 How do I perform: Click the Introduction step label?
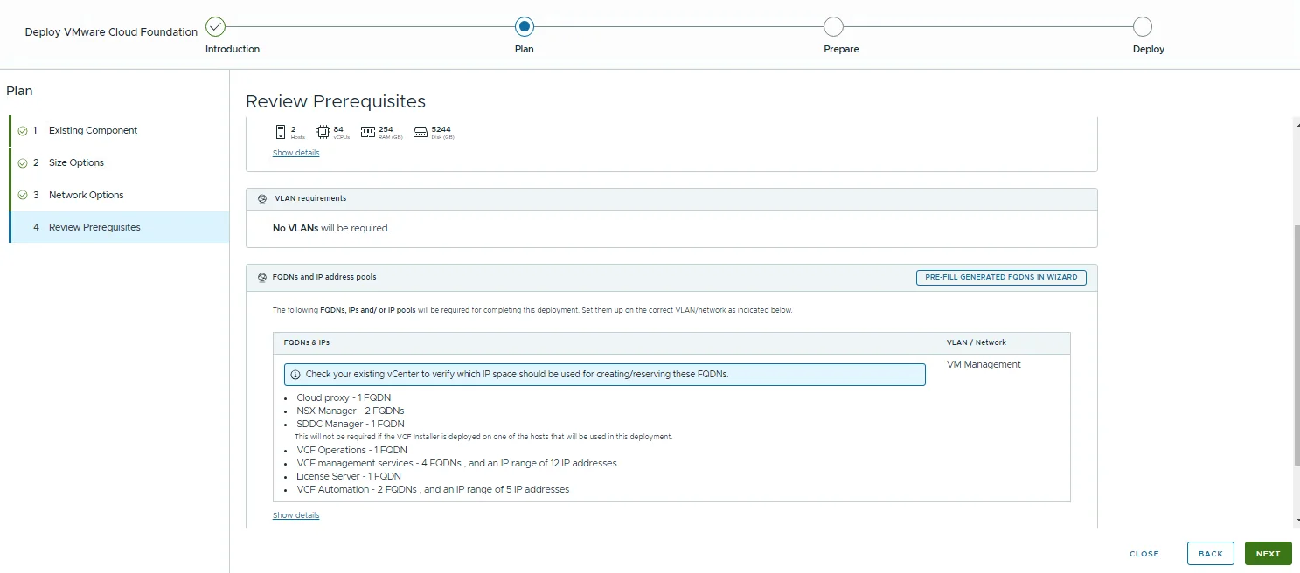click(233, 49)
